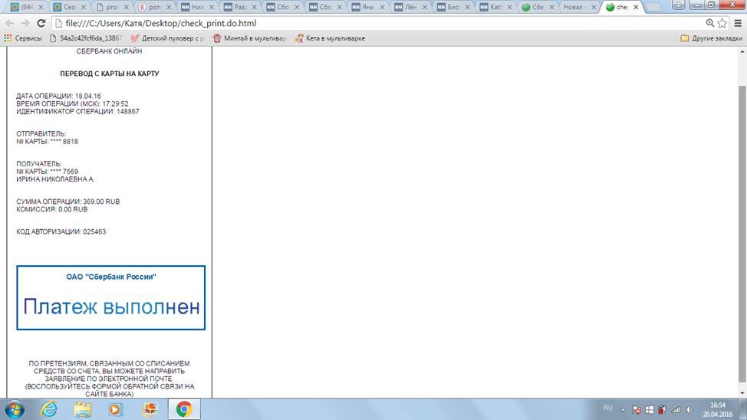Open Windows Explorer folder in taskbar
The width and height of the screenshot is (747, 420).
pos(82,409)
